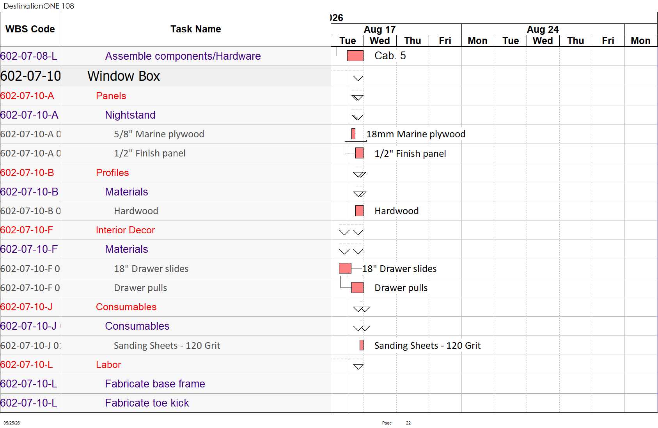This screenshot has height=428, width=658.
Task: Click the Labor summary triangle marker
Action: [x=358, y=367]
